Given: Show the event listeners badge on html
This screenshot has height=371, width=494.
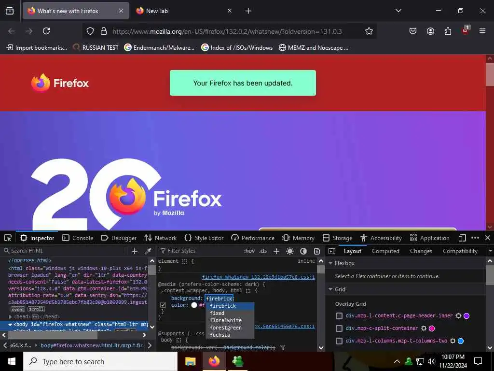Looking at the screenshot, I should point(18,310).
